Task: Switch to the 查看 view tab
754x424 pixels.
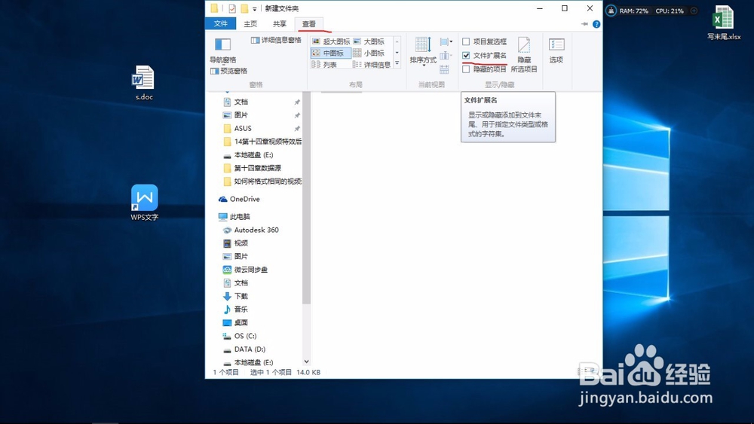Action: pos(308,23)
